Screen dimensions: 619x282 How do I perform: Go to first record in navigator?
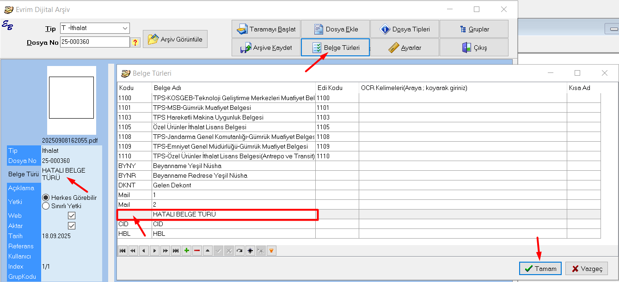coord(123,251)
